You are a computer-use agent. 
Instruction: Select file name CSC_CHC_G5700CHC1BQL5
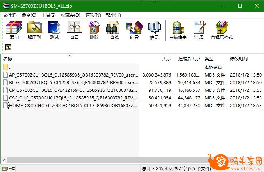(x=72, y=98)
